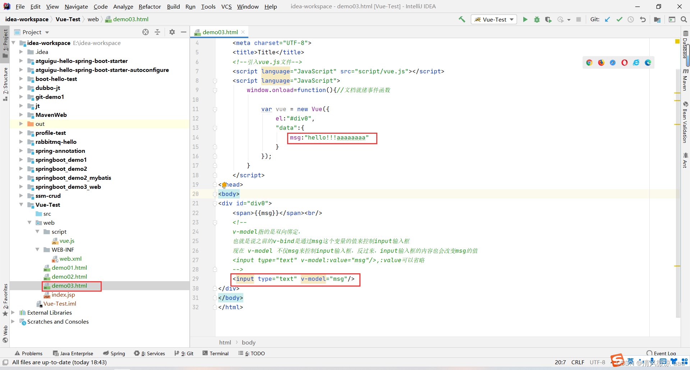Commit changes with Git checkmark icon
Image resolution: width=690 pixels, height=370 pixels.
pyautogui.click(x=619, y=19)
